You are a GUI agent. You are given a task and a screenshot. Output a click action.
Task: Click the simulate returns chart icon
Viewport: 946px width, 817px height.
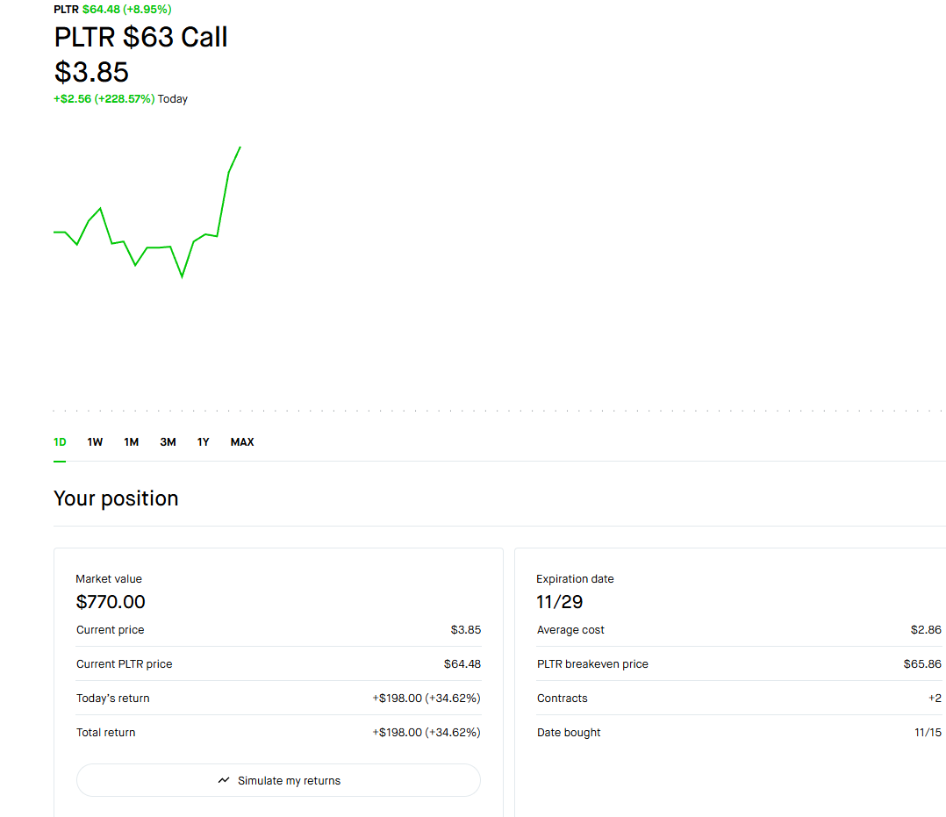(x=223, y=779)
